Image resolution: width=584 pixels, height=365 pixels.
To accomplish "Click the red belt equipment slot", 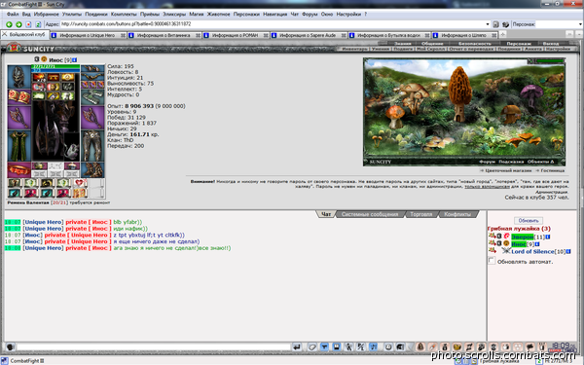I will (18, 169).
